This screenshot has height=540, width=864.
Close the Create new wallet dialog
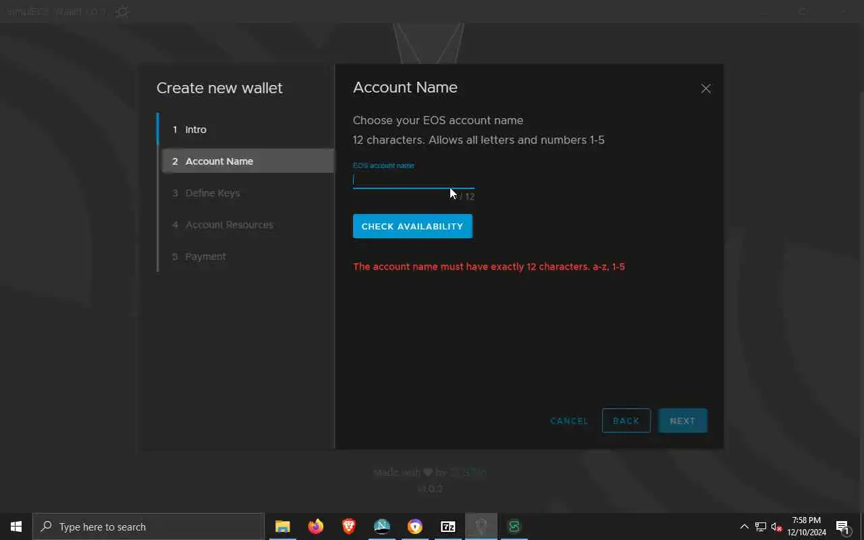(705, 88)
